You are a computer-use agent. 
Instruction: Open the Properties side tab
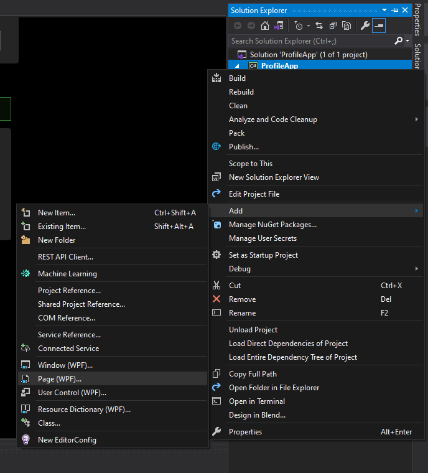click(417, 19)
